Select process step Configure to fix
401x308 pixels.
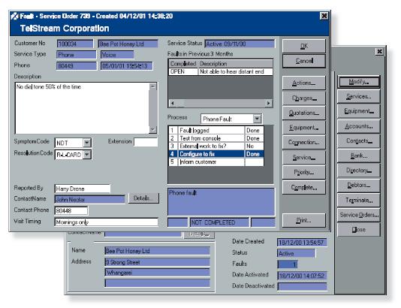216,154
